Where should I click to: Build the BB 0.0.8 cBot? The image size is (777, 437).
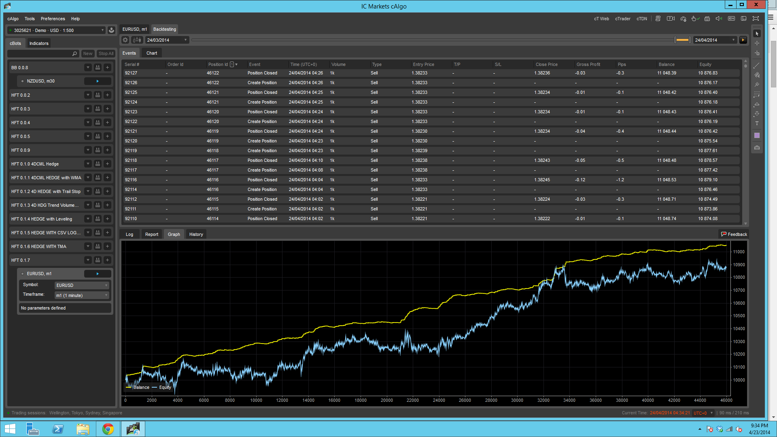click(98, 68)
